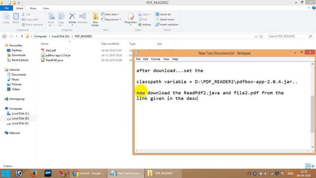Click Invert selection in the ribbon
The width and height of the screenshot is (316, 178).
point(167,24)
